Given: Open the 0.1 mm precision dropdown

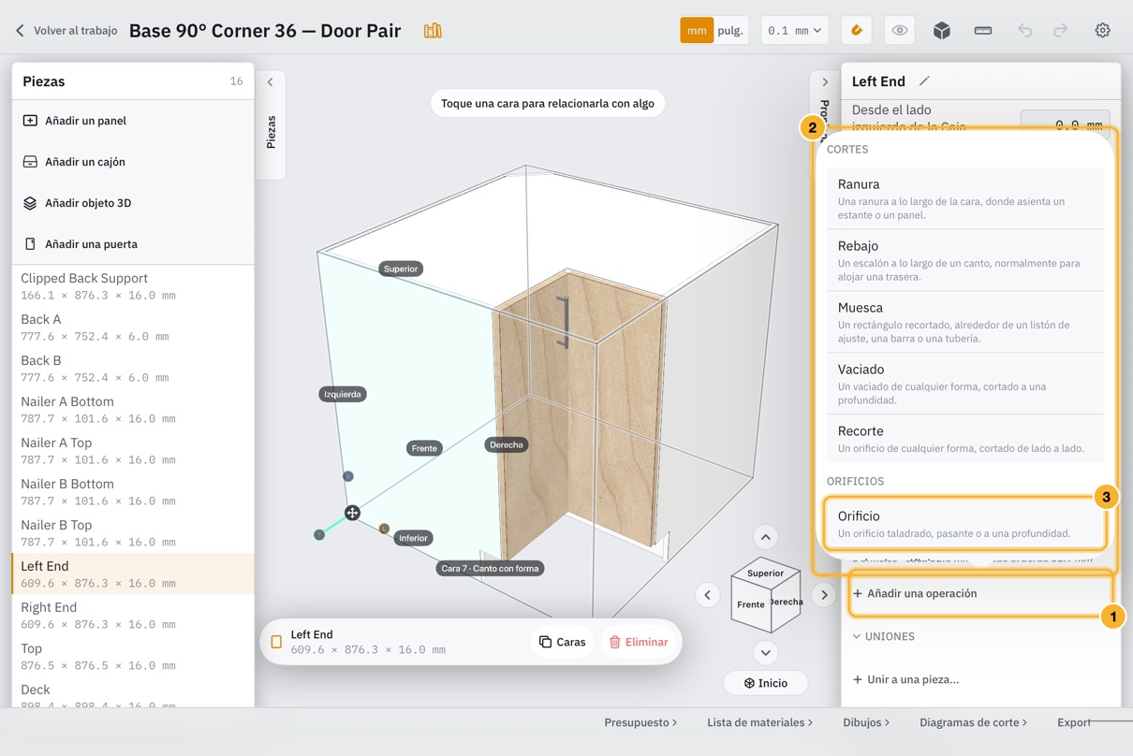Looking at the screenshot, I should pos(794,31).
